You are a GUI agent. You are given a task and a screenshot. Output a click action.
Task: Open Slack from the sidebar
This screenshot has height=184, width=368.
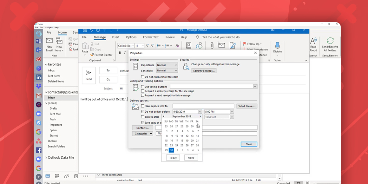[x=38, y=105]
